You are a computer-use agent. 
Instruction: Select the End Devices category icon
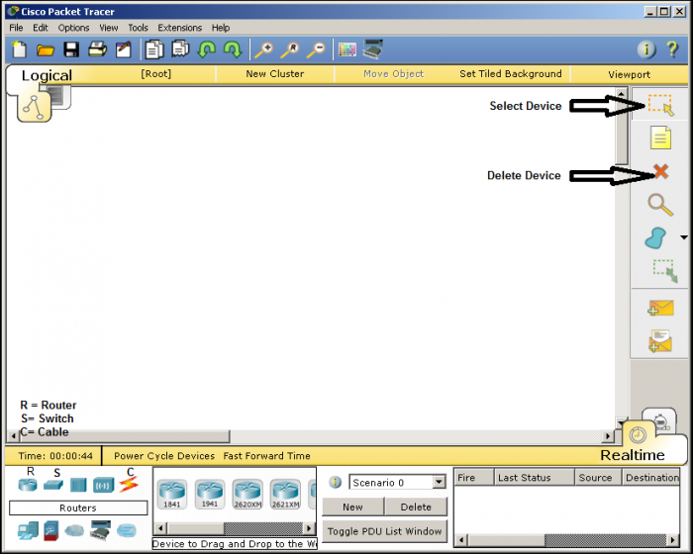pyautogui.click(x=28, y=530)
